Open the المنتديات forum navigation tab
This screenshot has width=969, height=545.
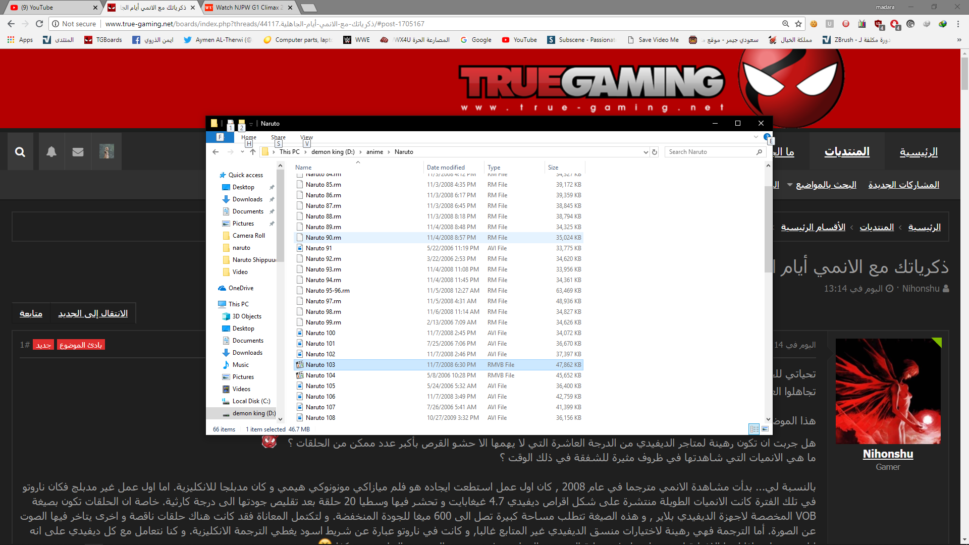coord(847,152)
